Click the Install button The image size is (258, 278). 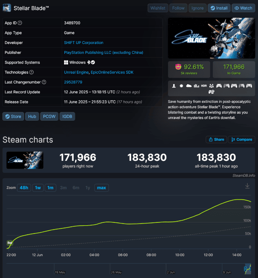(219, 8)
